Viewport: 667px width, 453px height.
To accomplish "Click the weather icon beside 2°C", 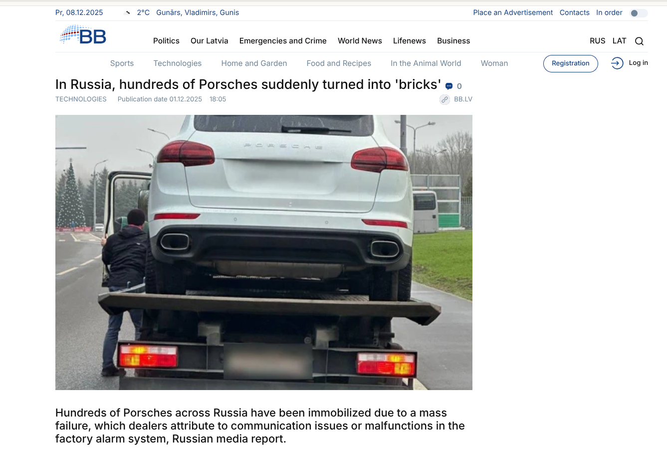I will pos(128,13).
